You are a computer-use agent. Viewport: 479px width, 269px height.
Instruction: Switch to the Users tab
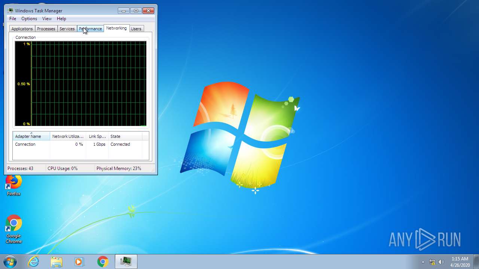[136, 29]
